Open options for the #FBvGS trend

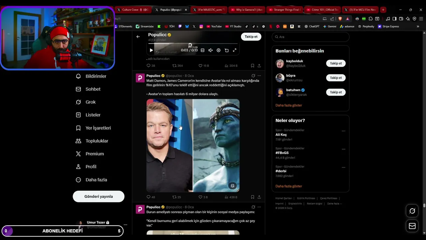point(343,149)
